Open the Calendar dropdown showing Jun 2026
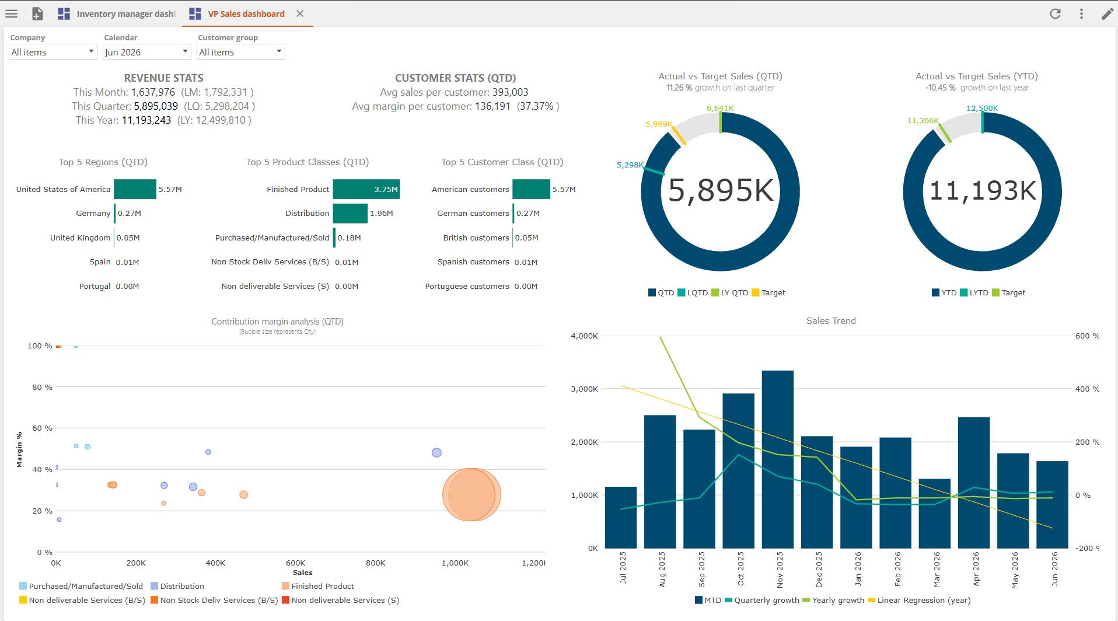 [147, 52]
